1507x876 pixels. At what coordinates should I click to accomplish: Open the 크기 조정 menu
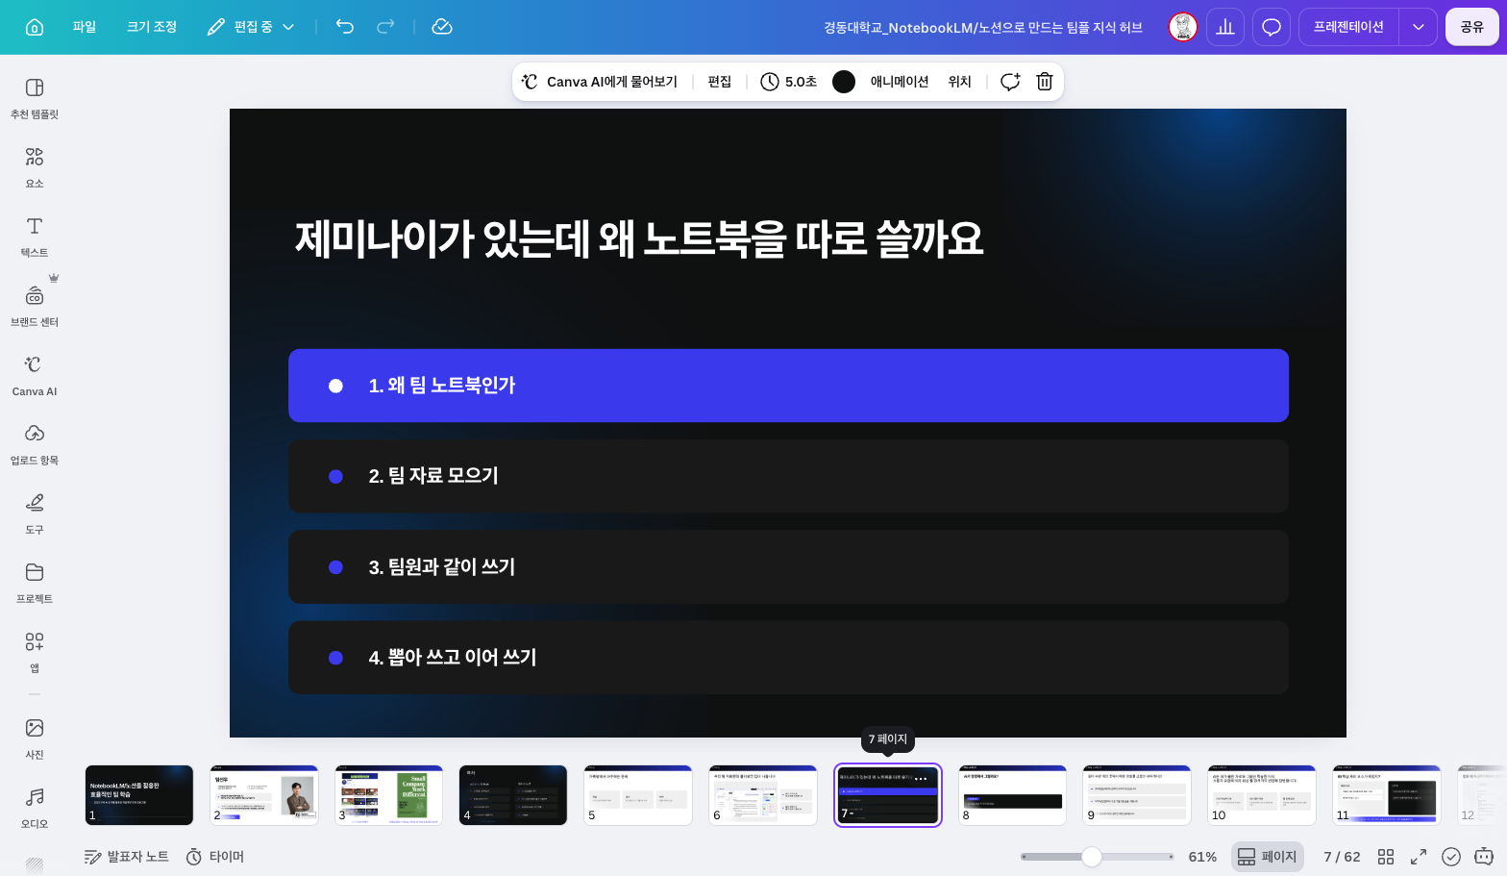(x=152, y=27)
